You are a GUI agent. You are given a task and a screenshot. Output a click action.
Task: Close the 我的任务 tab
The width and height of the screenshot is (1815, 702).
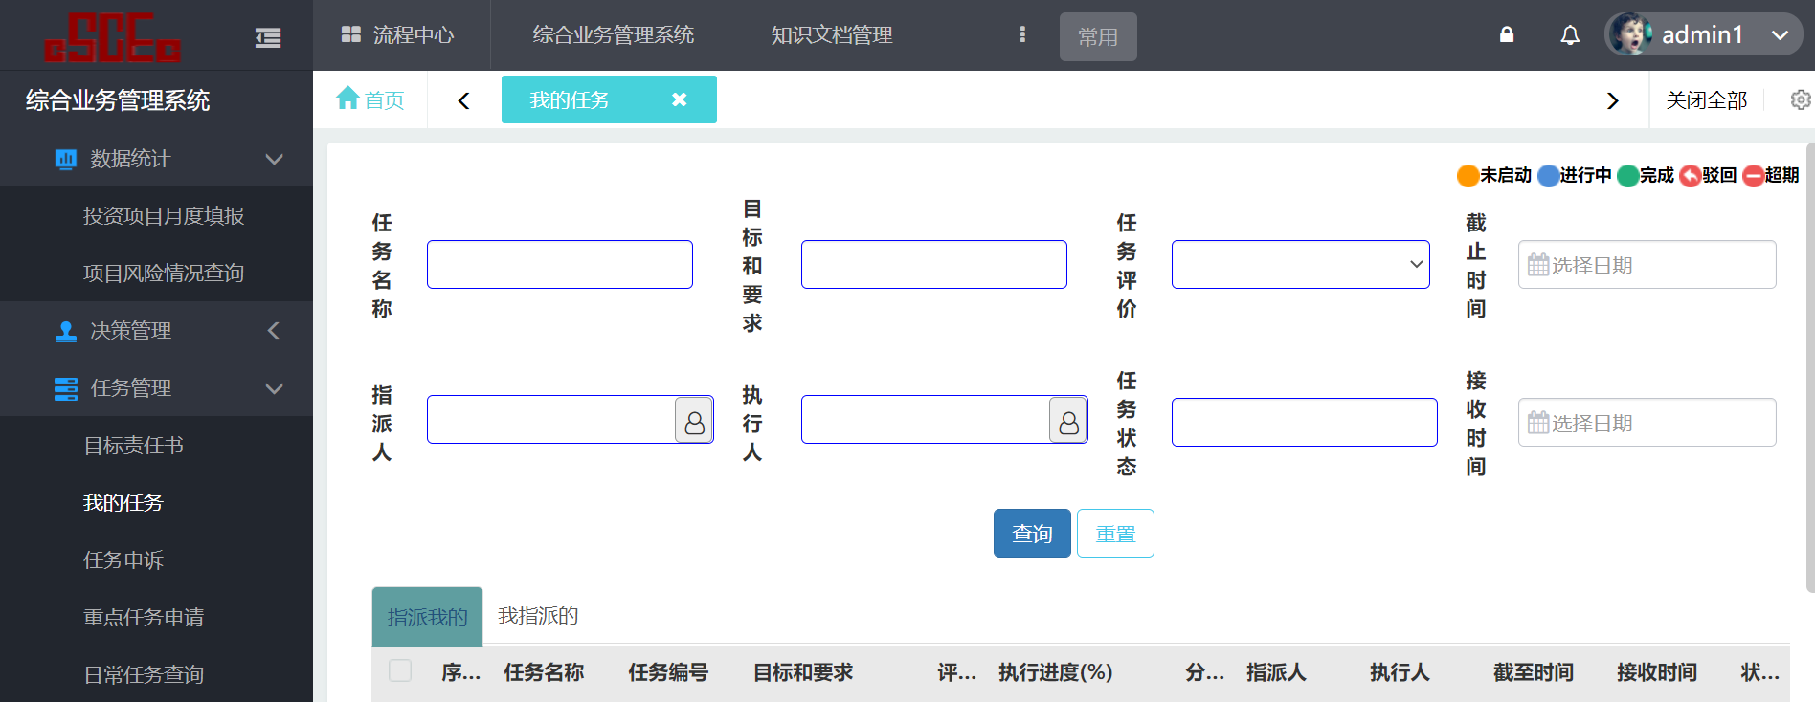[680, 99]
